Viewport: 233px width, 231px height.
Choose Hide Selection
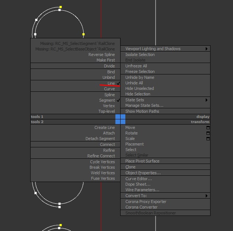point(138,94)
